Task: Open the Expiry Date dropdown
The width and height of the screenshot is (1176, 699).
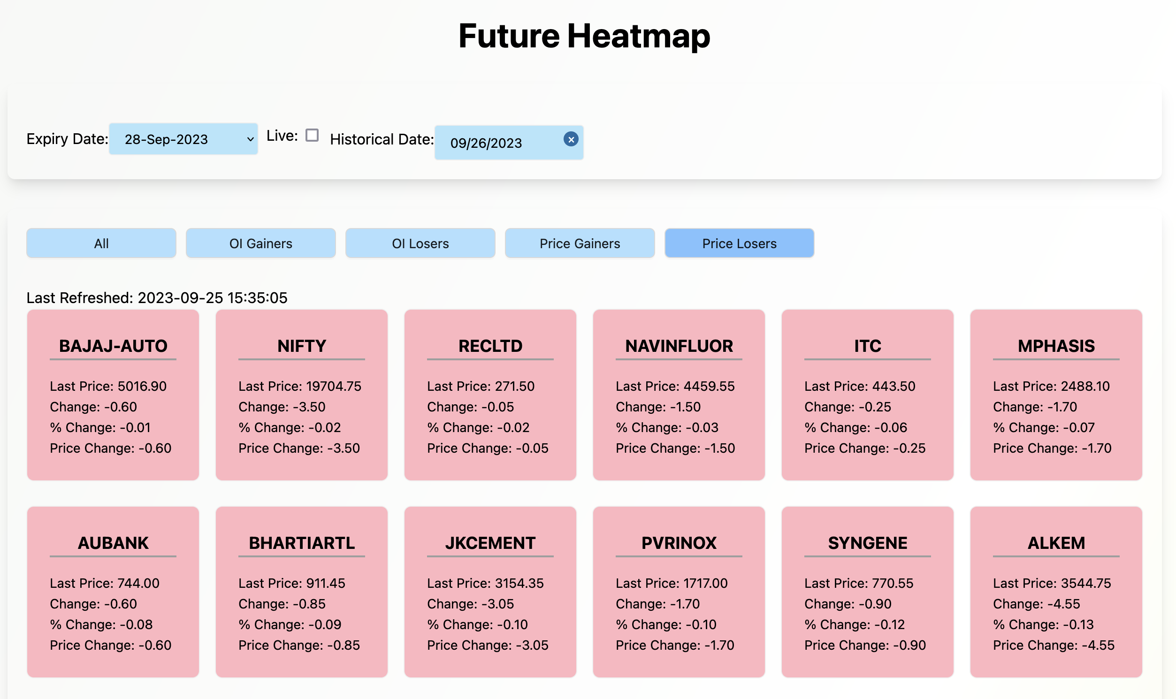Action: pos(183,139)
